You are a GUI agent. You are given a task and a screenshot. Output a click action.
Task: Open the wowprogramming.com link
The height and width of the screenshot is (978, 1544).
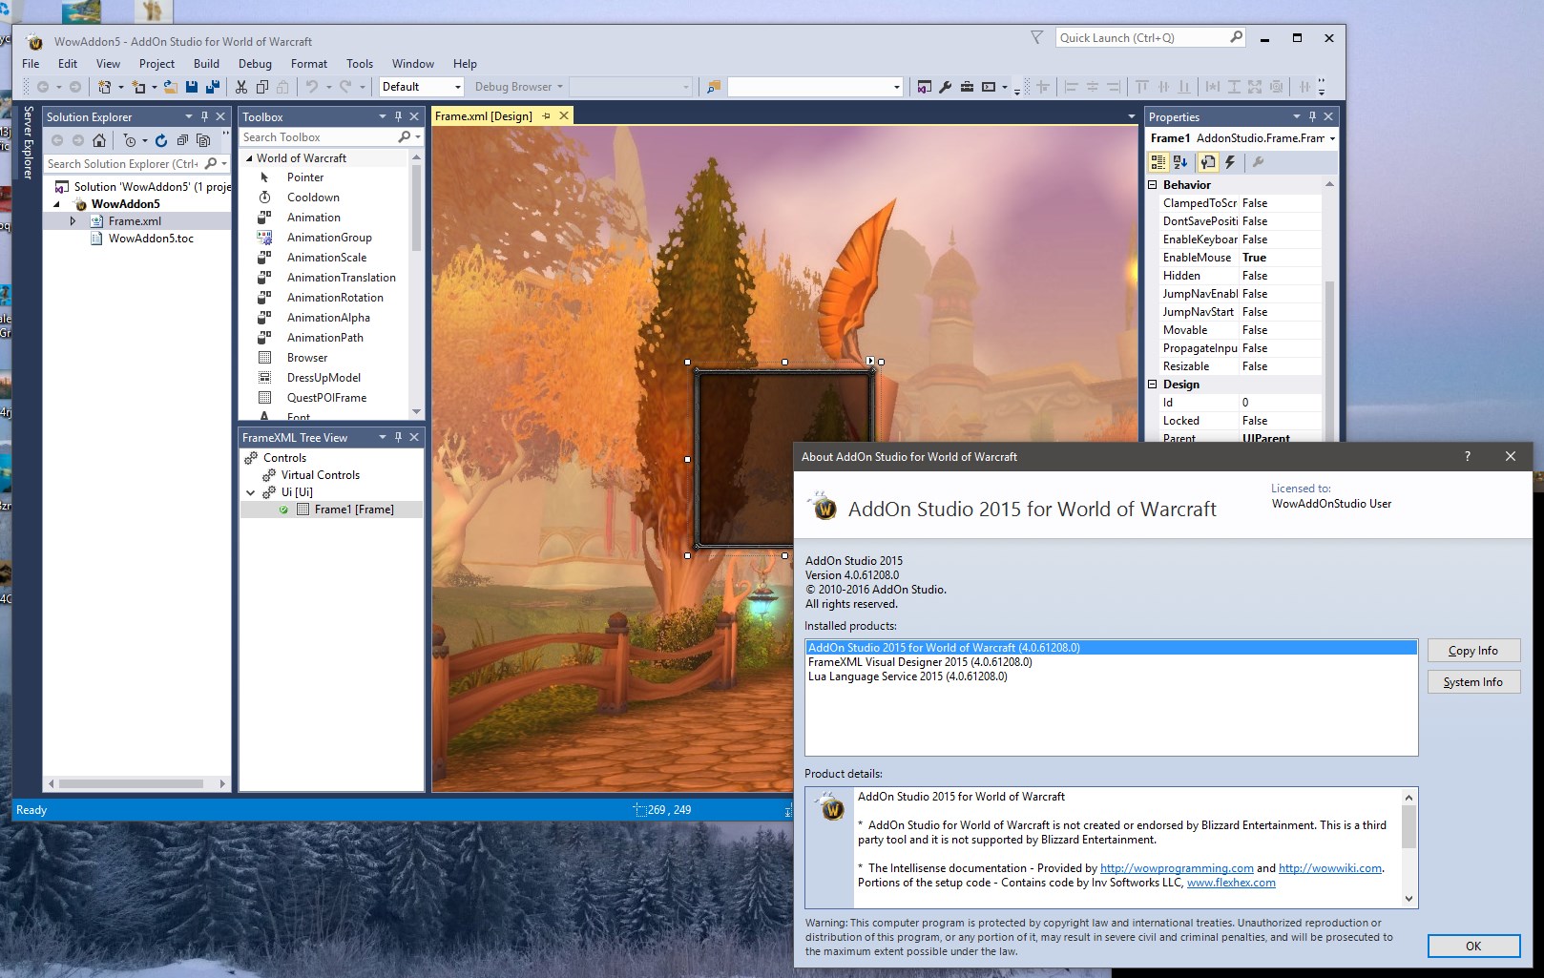point(1177,868)
